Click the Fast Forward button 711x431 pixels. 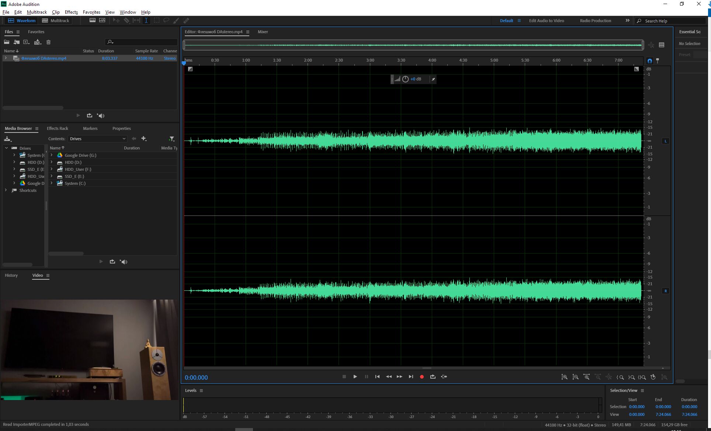click(399, 377)
